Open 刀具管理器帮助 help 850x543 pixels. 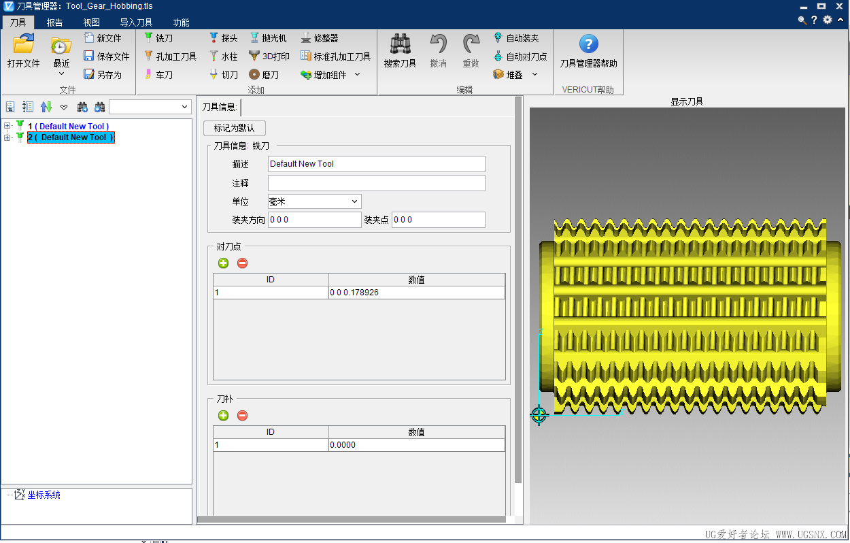click(x=588, y=45)
